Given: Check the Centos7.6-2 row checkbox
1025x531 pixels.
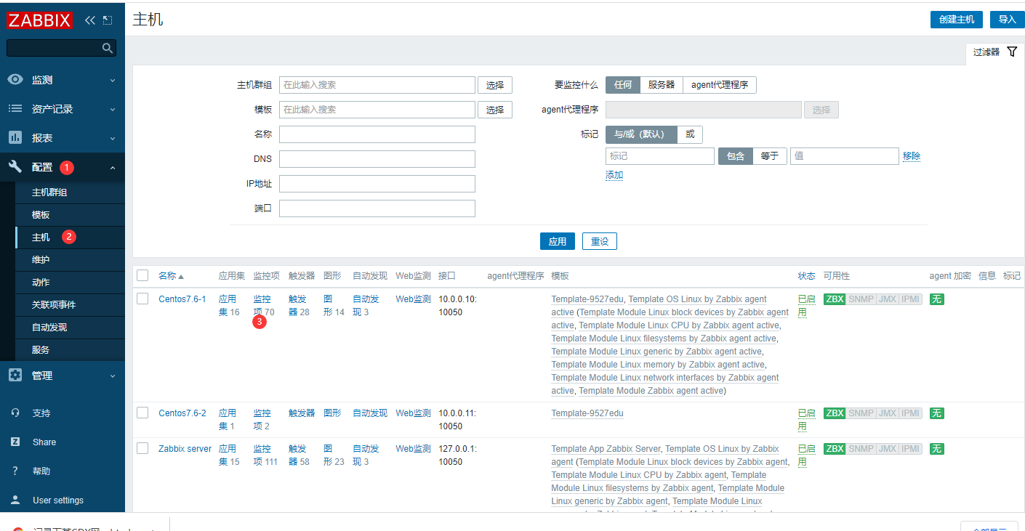Looking at the screenshot, I should [142, 413].
